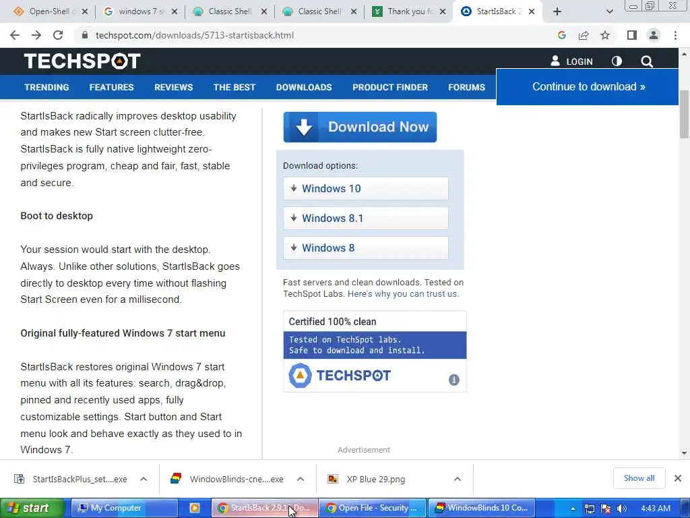Open the TRENDING nav menu
The image size is (690, 518).
pyautogui.click(x=46, y=87)
